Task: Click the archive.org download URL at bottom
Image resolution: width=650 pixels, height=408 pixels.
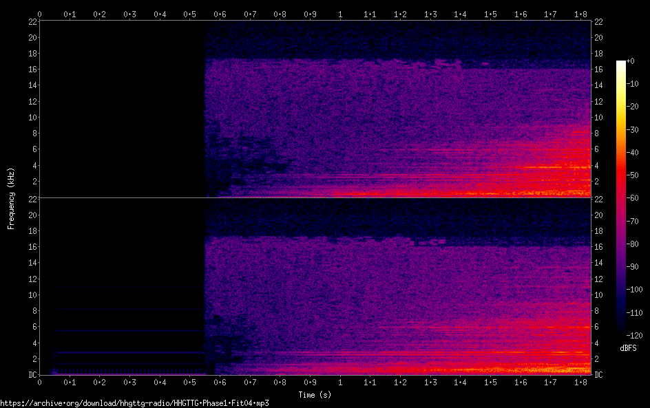Action: [x=134, y=403]
